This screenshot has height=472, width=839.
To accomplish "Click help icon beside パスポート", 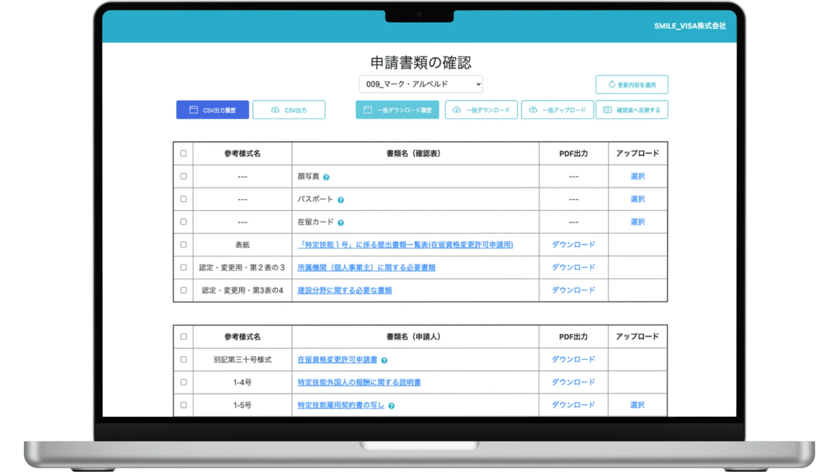I will click(x=340, y=200).
